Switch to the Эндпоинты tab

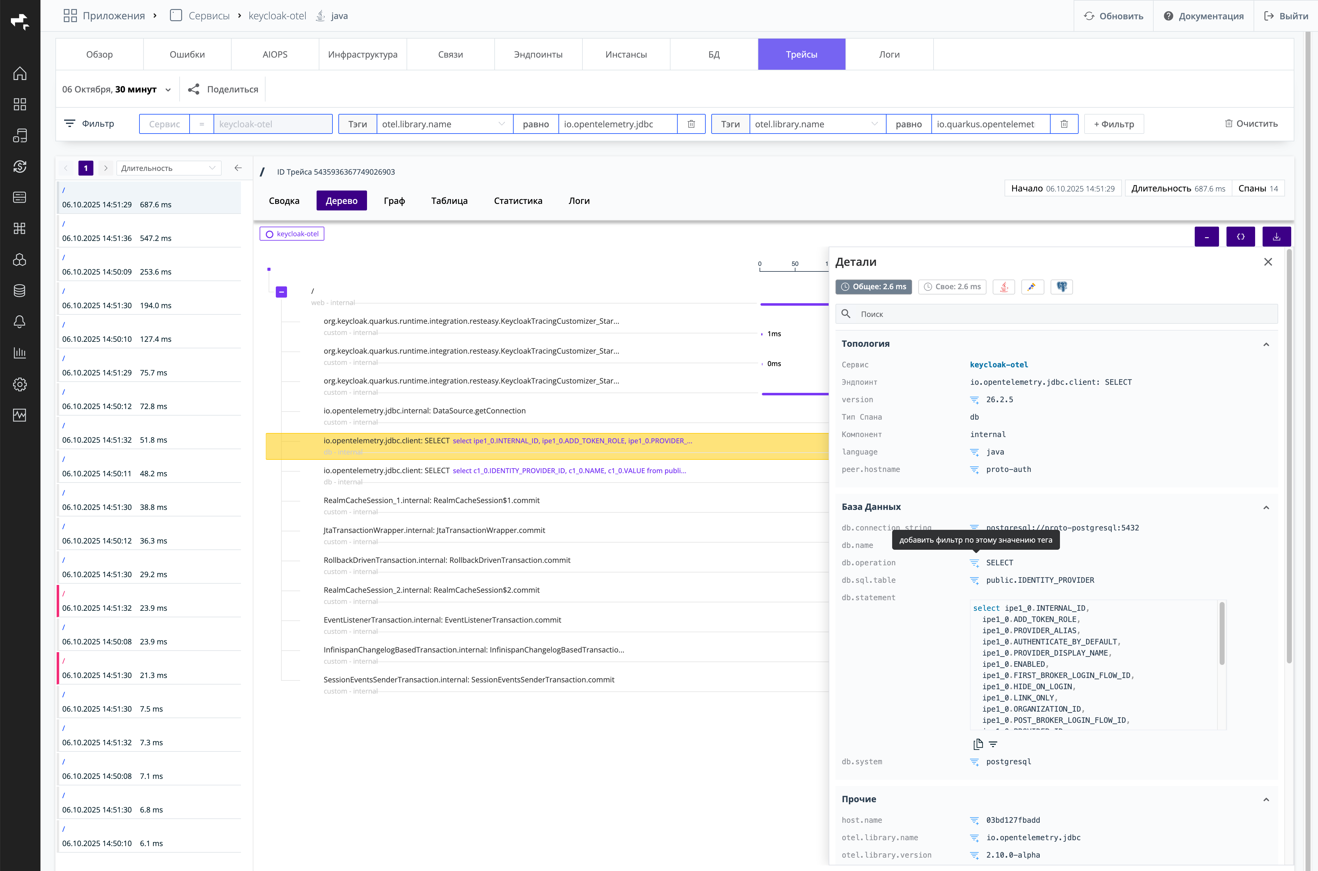[538, 54]
